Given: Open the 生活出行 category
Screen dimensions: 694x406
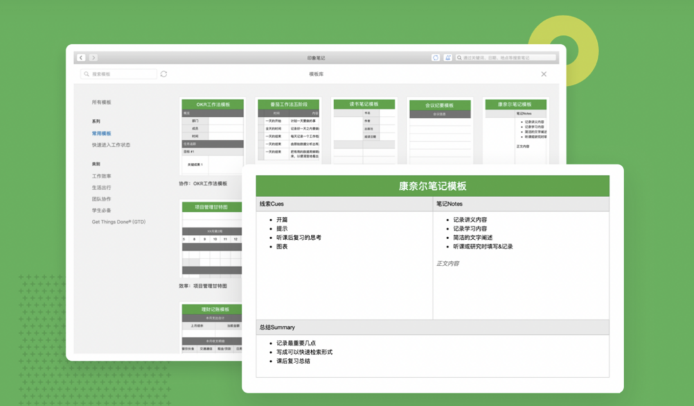Looking at the screenshot, I should click(102, 187).
